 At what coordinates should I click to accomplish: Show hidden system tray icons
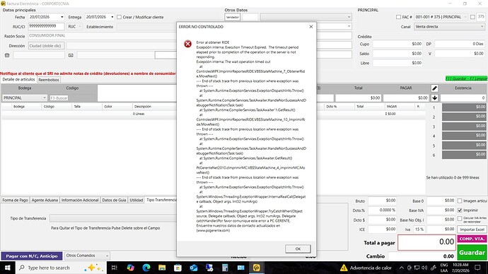(x=402, y=268)
